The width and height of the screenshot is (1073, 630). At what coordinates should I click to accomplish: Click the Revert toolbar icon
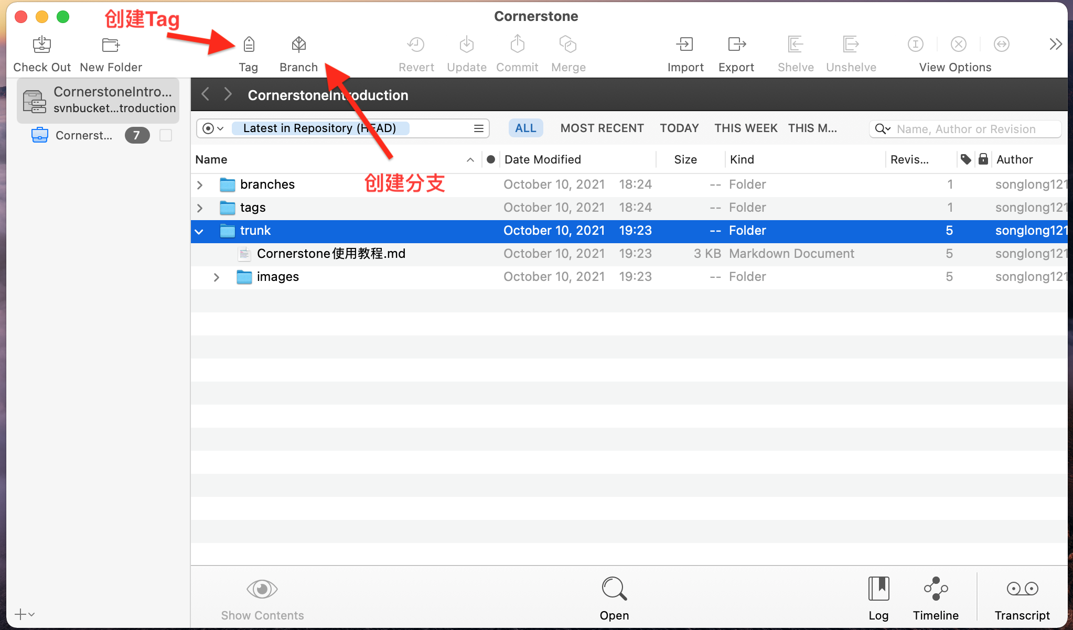click(x=416, y=45)
